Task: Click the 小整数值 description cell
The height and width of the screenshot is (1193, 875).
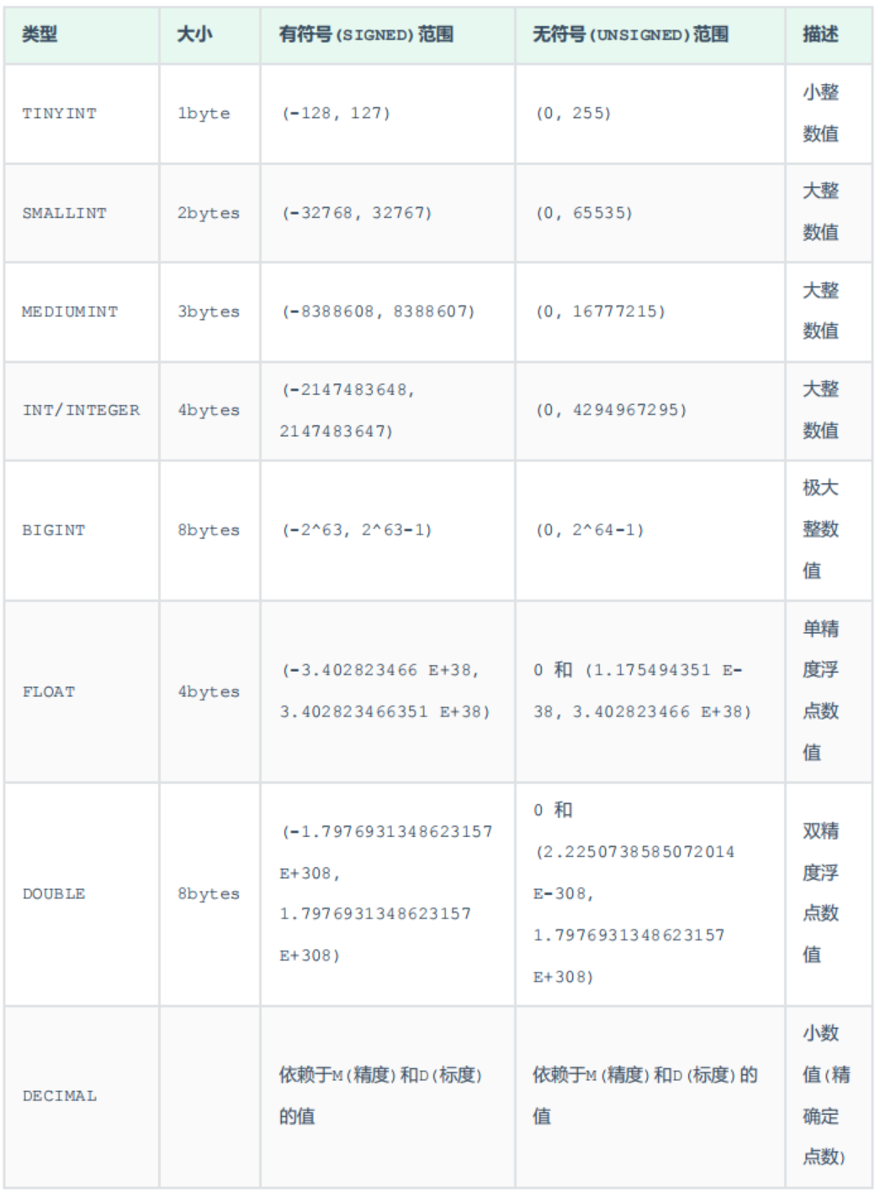Action: (x=820, y=113)
